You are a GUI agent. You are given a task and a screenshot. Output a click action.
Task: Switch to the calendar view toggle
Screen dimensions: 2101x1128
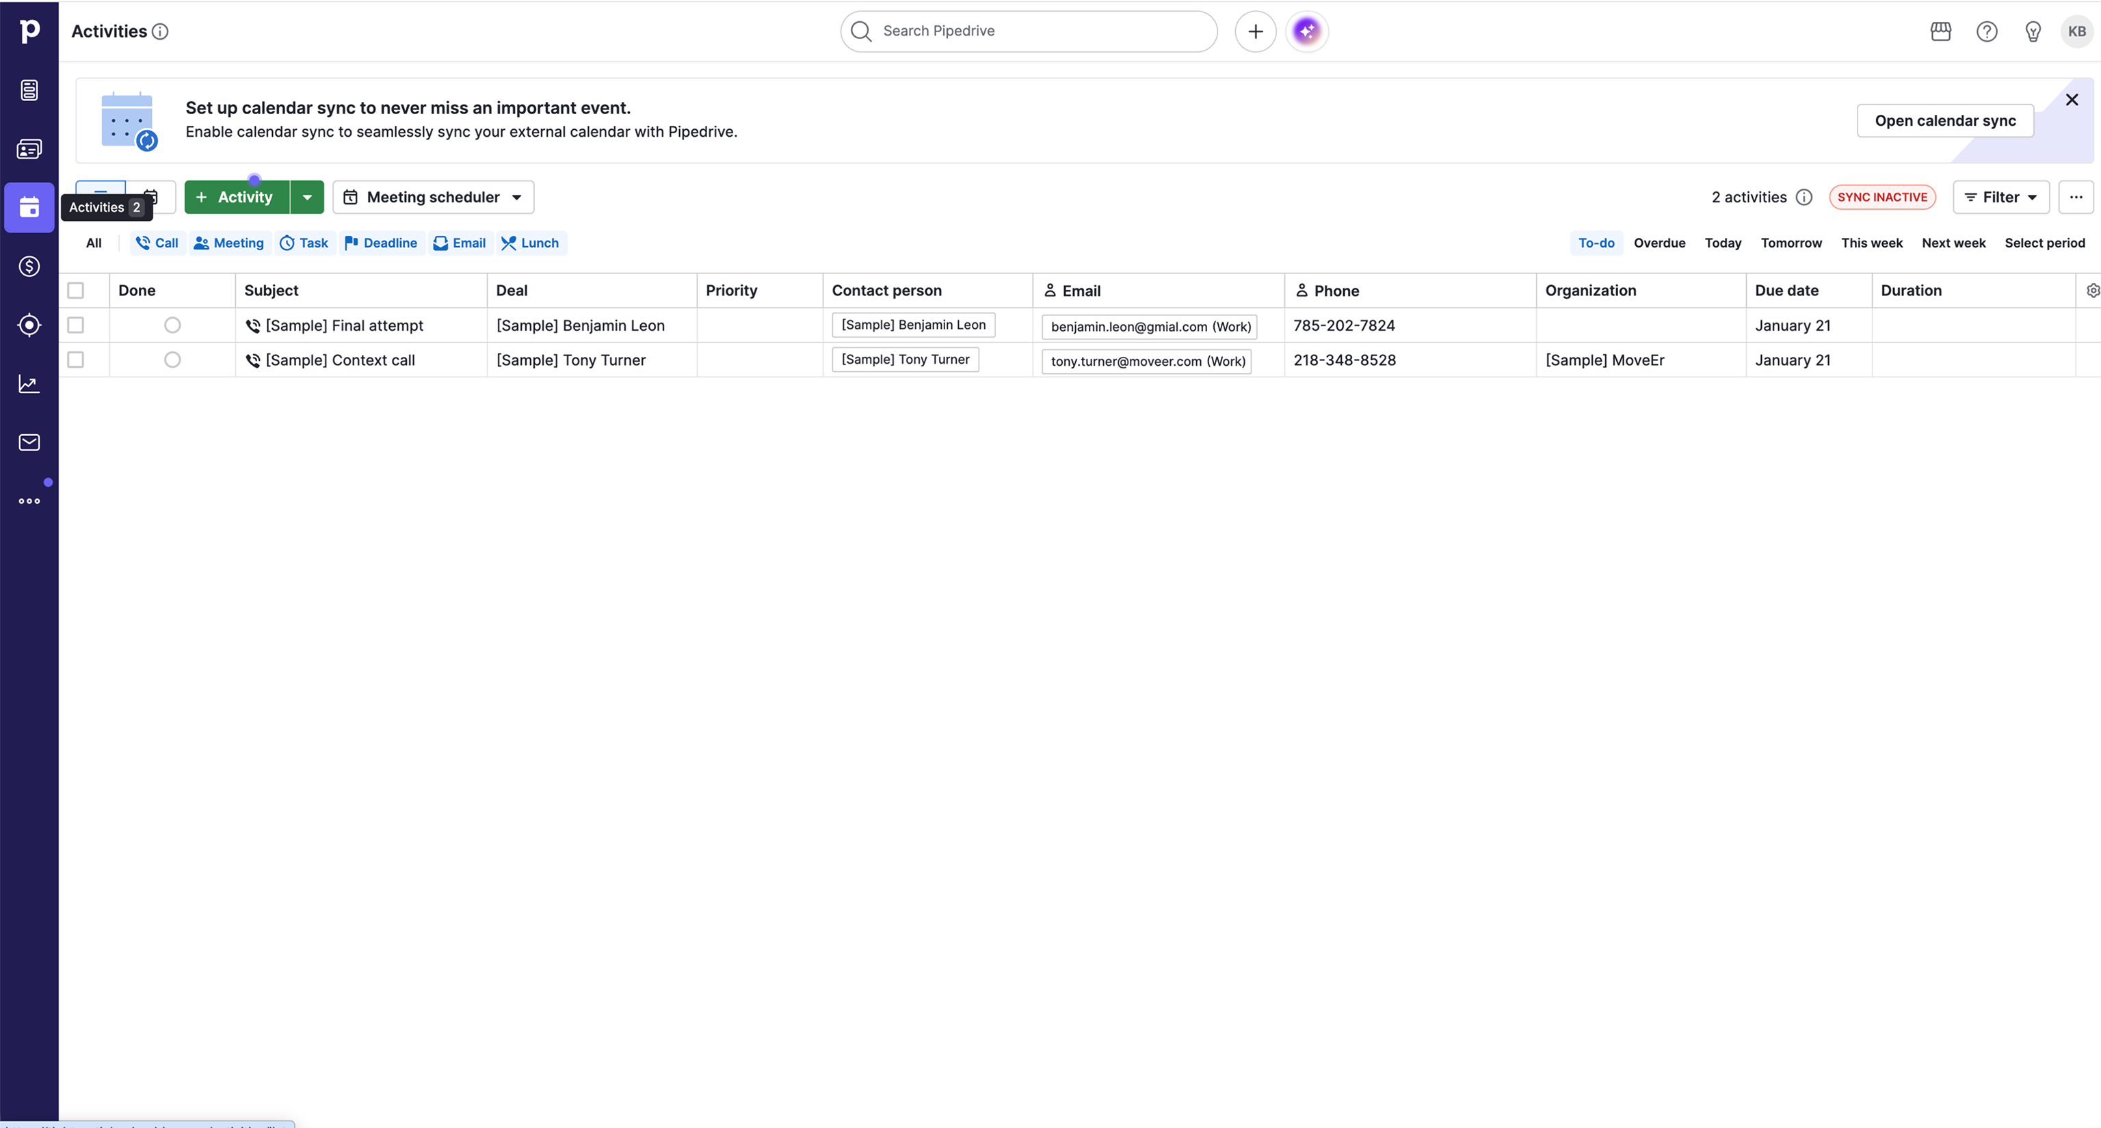(x=151, y=198)
